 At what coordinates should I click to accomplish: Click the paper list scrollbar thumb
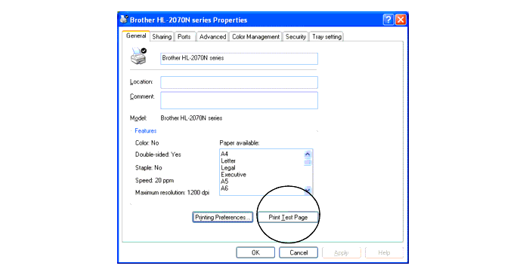tap(308, 162)
